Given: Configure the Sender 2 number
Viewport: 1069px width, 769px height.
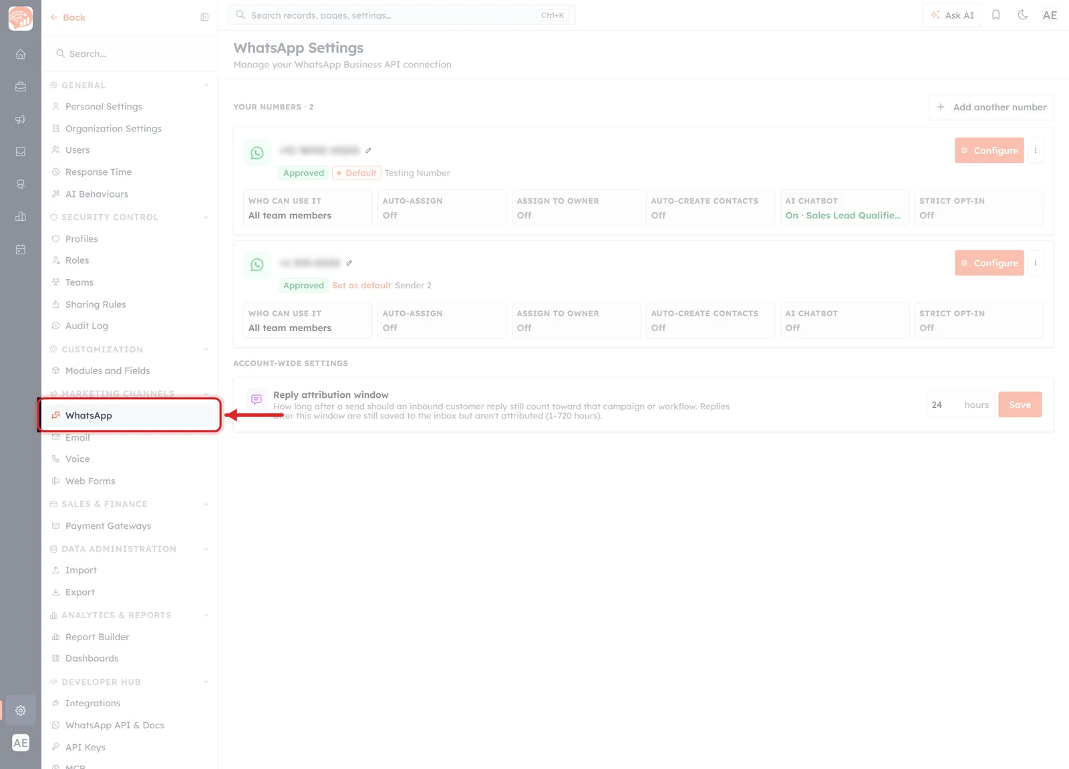Looking at the screenshot, I should 989,263.
